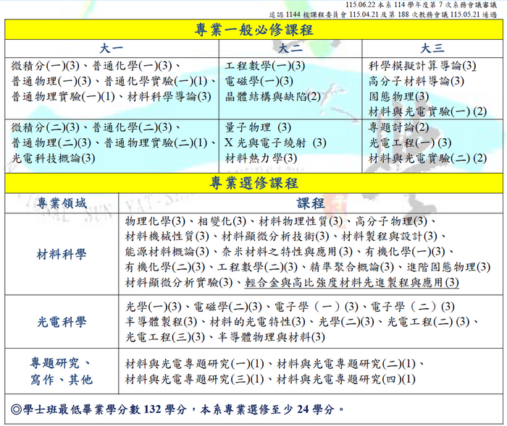
Task: Click the 132 學分 graduation requirement note
Action: pyautogui.click(x=177, y=409)
